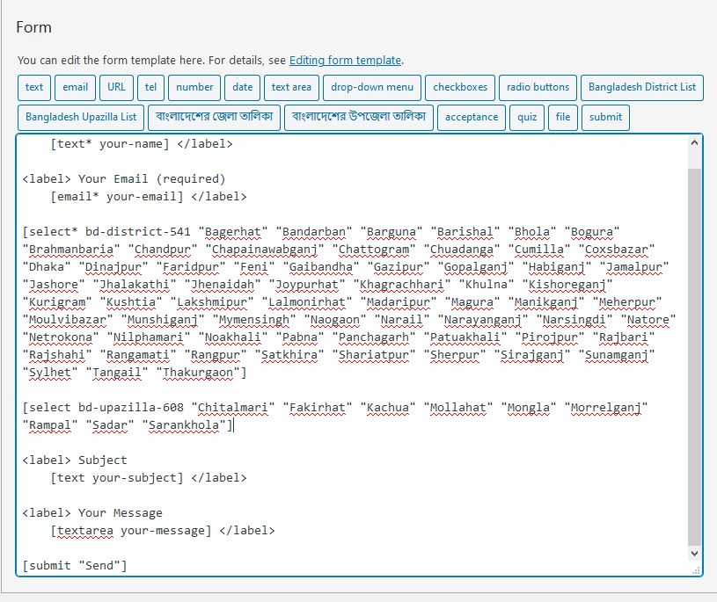717x602 pixels.
Task: Click the scrollbar up arrow
Action: tap(694, 142)
